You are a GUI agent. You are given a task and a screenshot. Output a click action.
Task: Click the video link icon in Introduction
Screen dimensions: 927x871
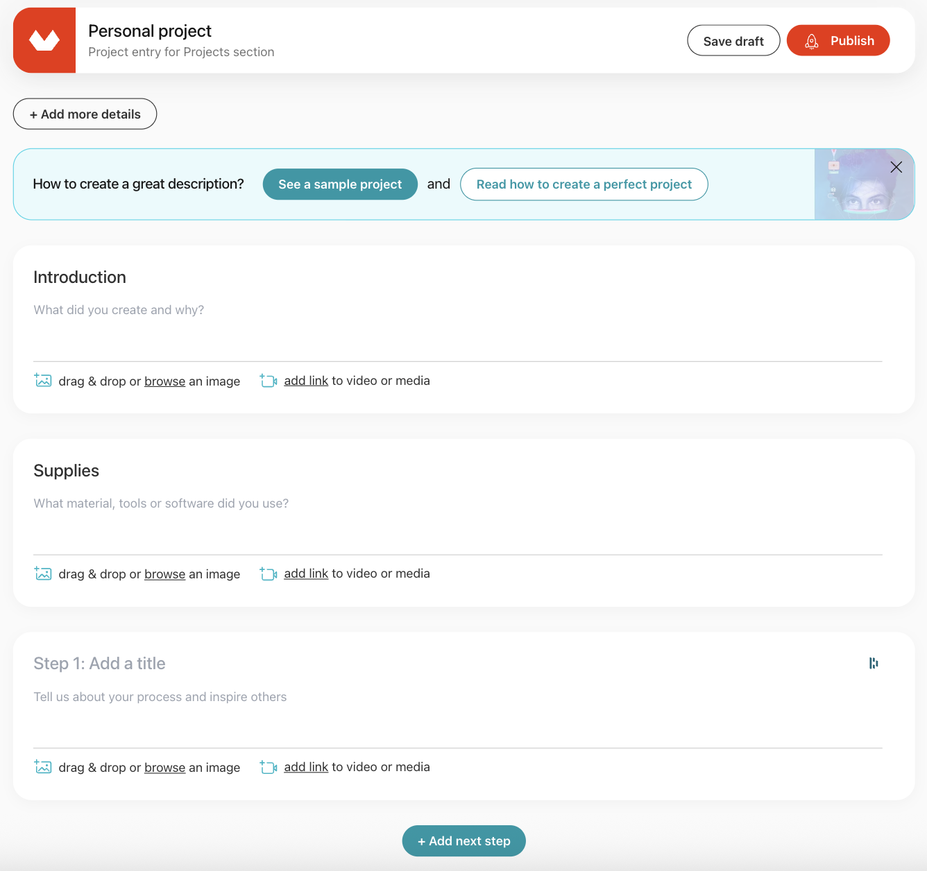pyautogui.click(x=269, y=380)
